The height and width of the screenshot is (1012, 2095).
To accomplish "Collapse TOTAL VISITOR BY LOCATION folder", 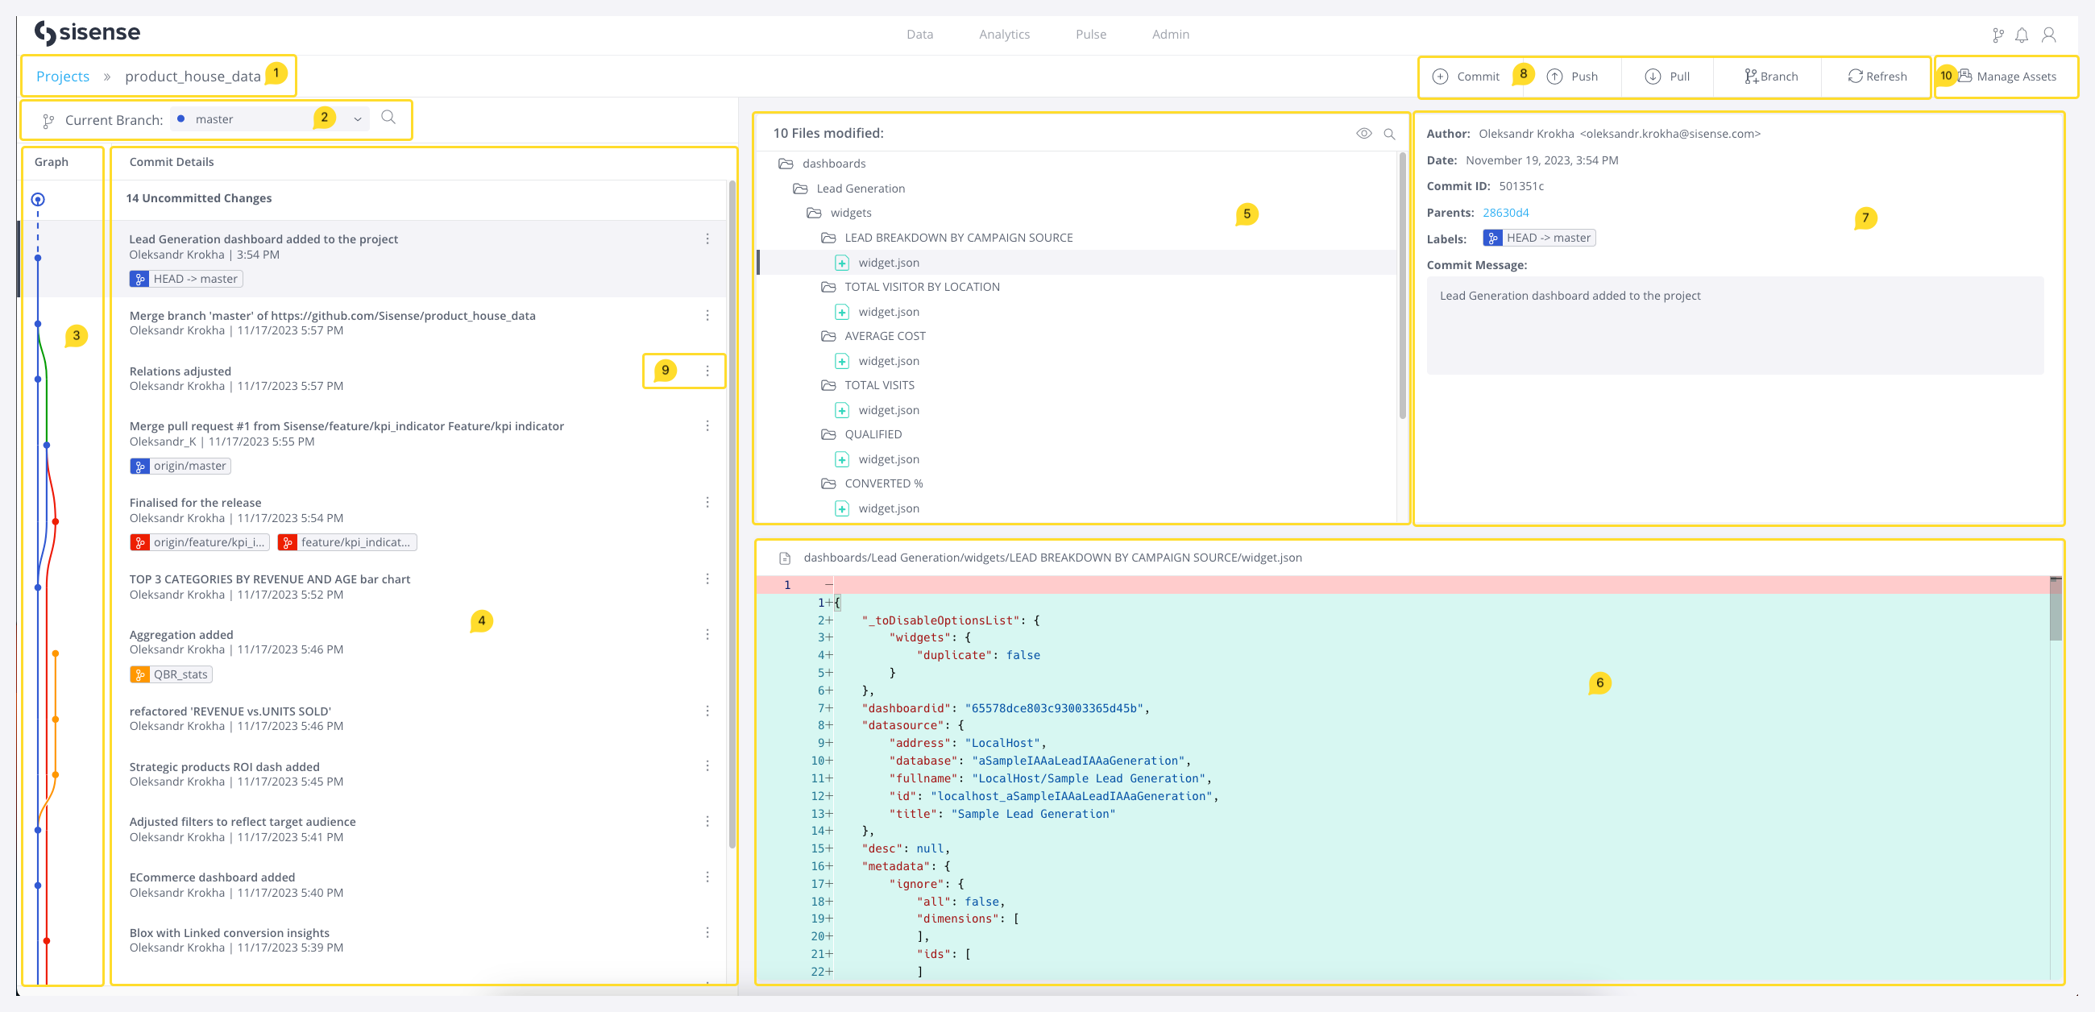I will click(x=828, y=287).
